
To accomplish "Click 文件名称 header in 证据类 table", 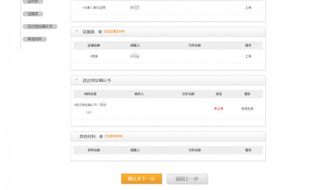I will pos(195,46).
